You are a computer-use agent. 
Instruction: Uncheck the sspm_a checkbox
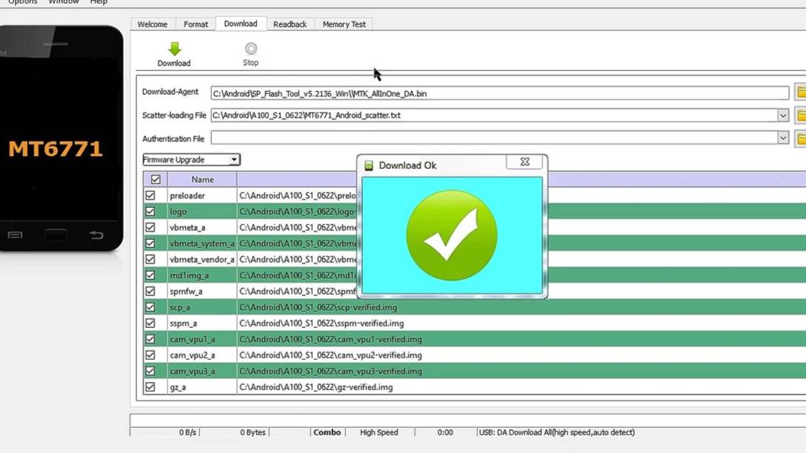pyautogui.click(x=150, y=323)
